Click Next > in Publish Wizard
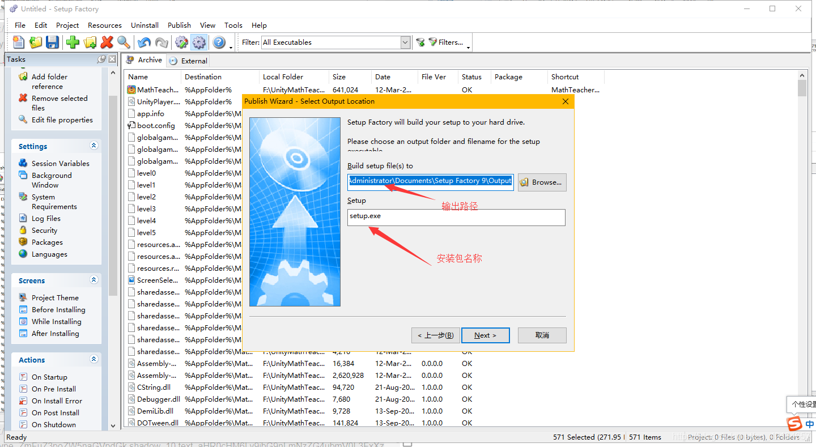The image size is (816, 447). tap(485, 335)
